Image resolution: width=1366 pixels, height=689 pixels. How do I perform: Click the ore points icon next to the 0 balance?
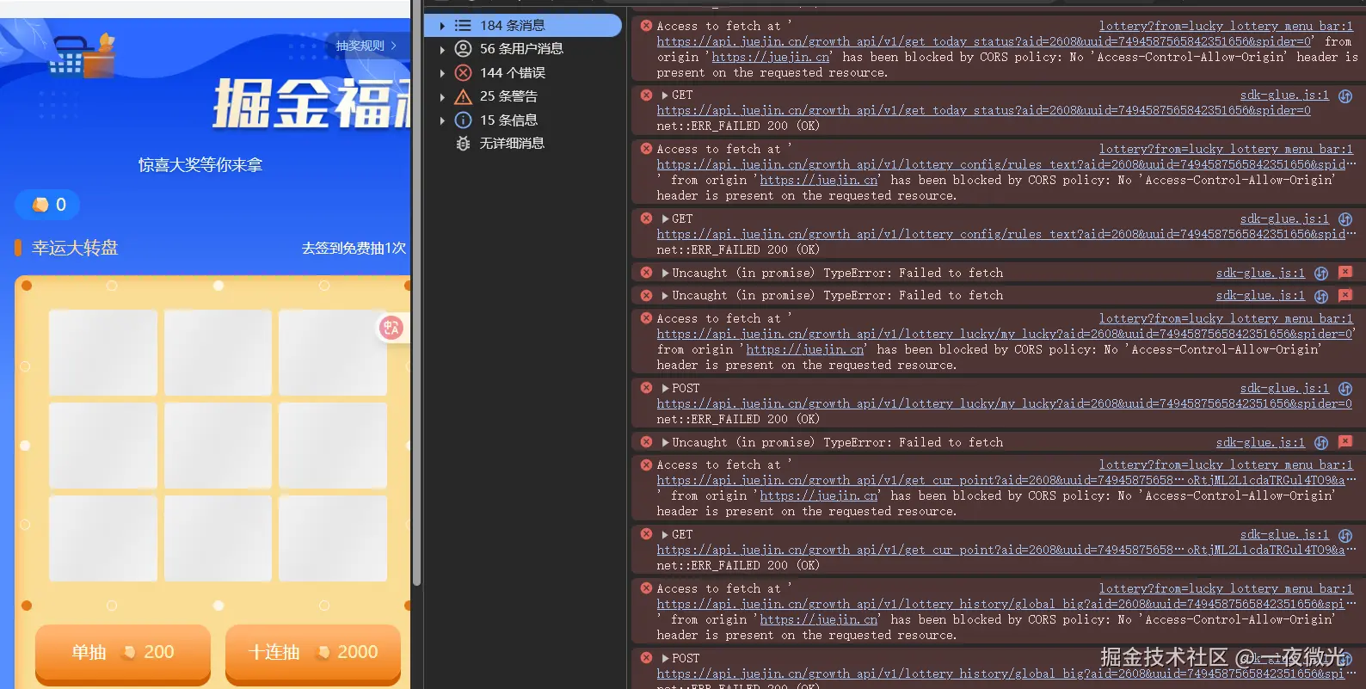point(40,205)
